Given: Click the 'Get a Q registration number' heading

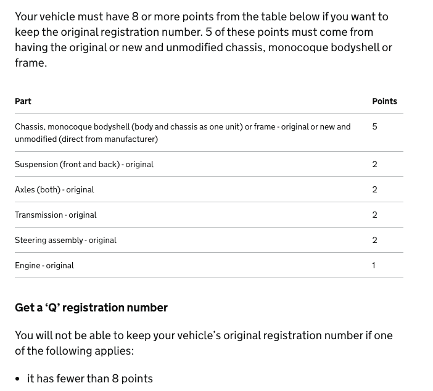Looking at the screenshot, I should tap(91, 308).
